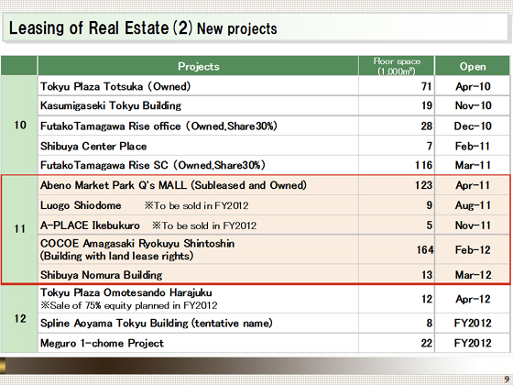Click the 'Aug-11' open date
The image size is (513, 385).
pyautogui.click(x=473, y=205)
